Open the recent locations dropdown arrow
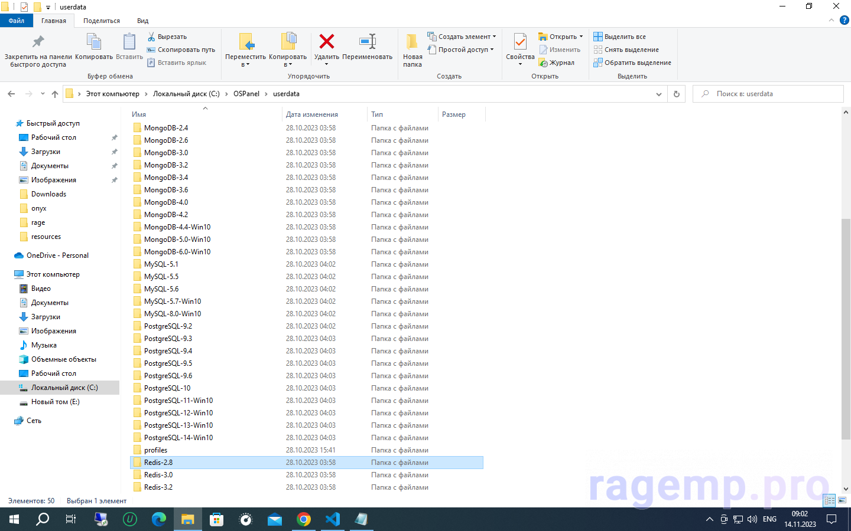The image size is (851, 531). pos(43,94)
